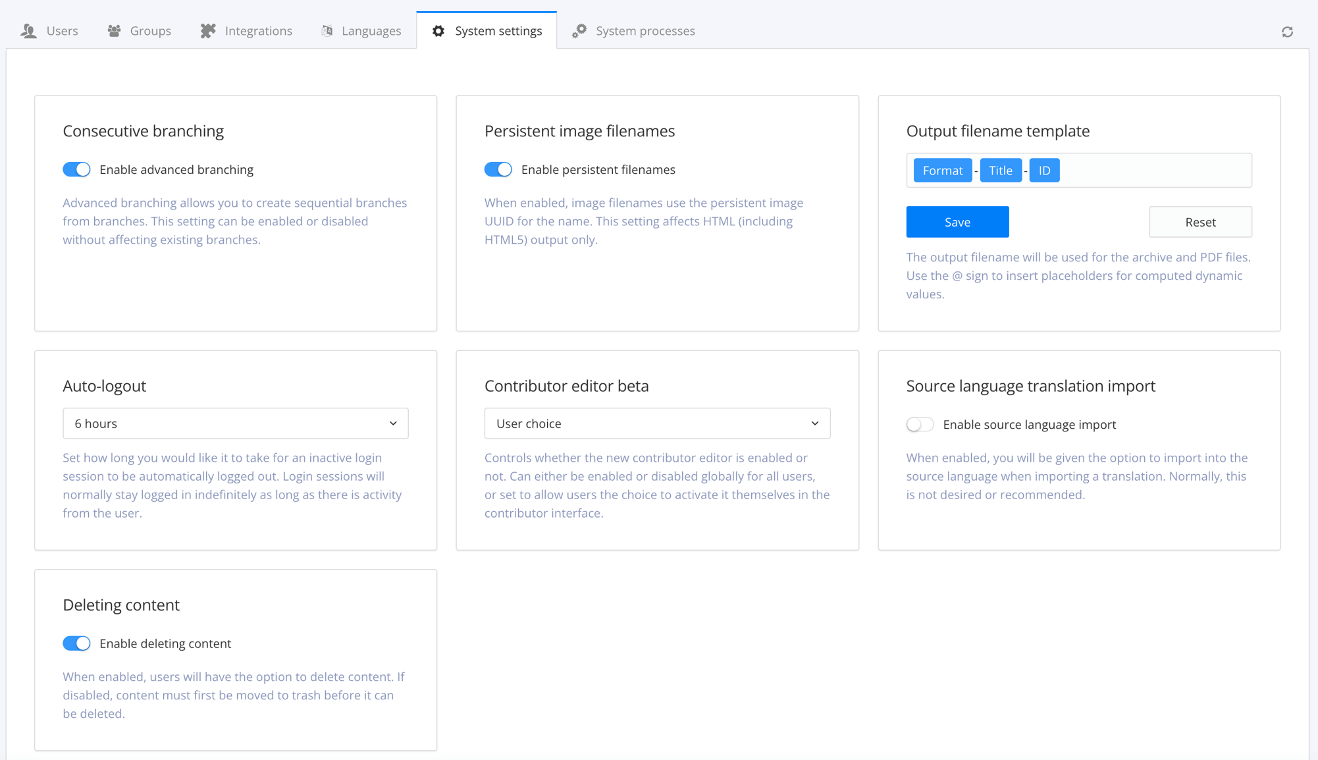Click the ID placeholder tag
The height and width of the screenshot is (760, 1318).
tap(1044, 171)
